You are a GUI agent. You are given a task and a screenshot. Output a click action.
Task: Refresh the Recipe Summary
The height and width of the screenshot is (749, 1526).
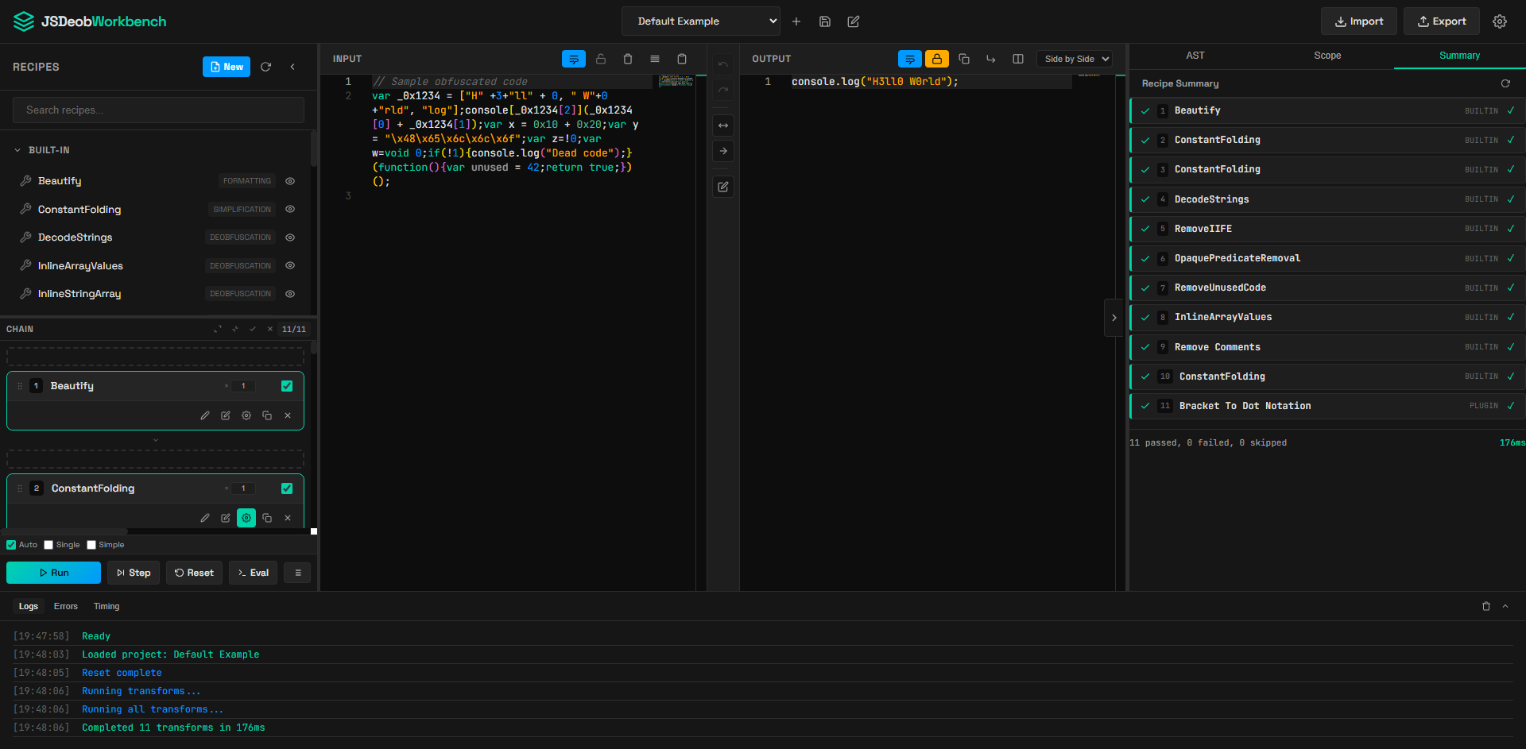tap(1505, 83)
